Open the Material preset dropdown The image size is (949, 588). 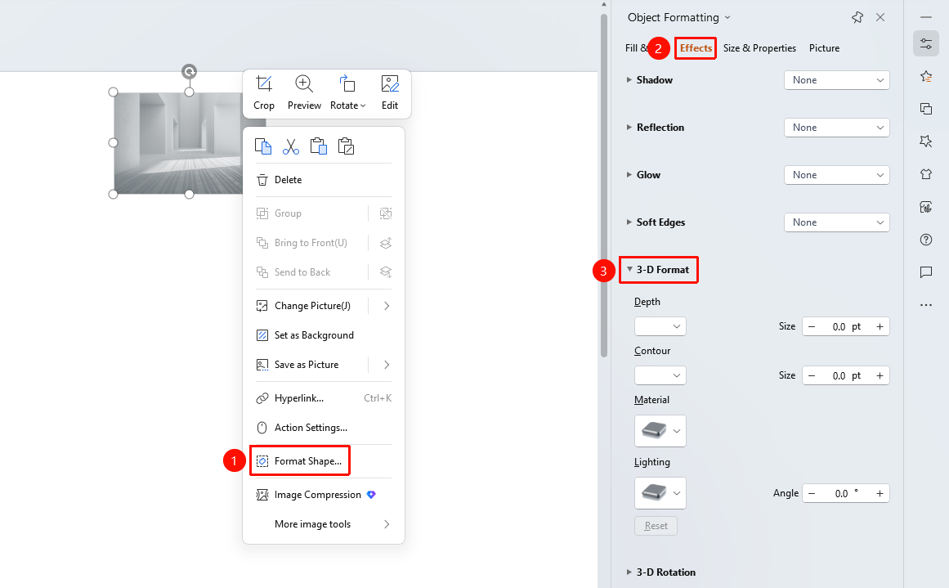click(x=660, y=431)
